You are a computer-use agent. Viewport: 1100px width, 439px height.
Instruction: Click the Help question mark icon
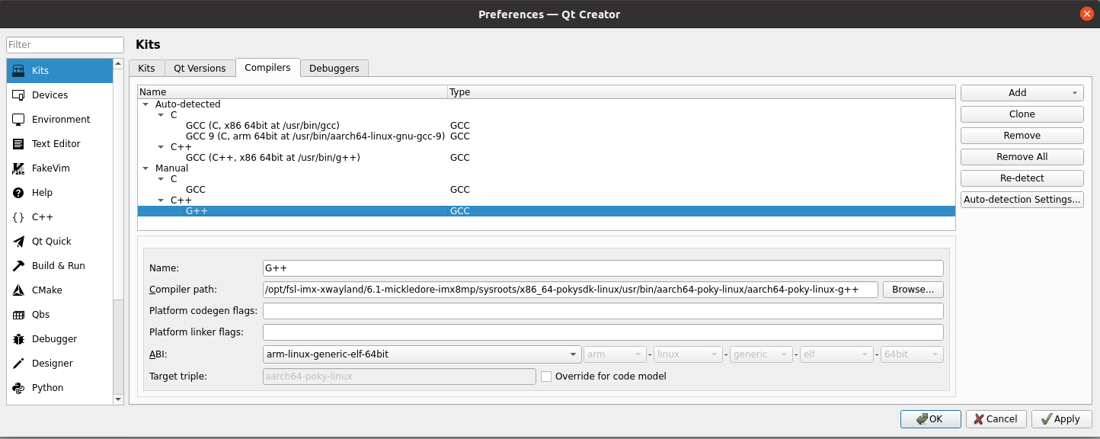(18, 192)
